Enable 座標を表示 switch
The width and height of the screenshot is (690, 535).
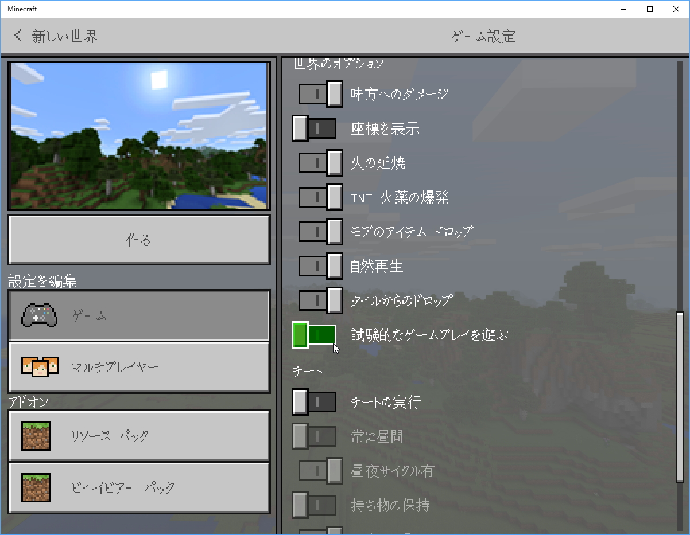(314, 128)
